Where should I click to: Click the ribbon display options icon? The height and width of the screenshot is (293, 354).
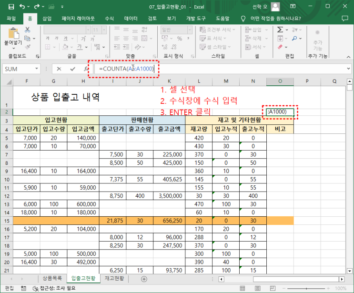click(x=293, y=6)
